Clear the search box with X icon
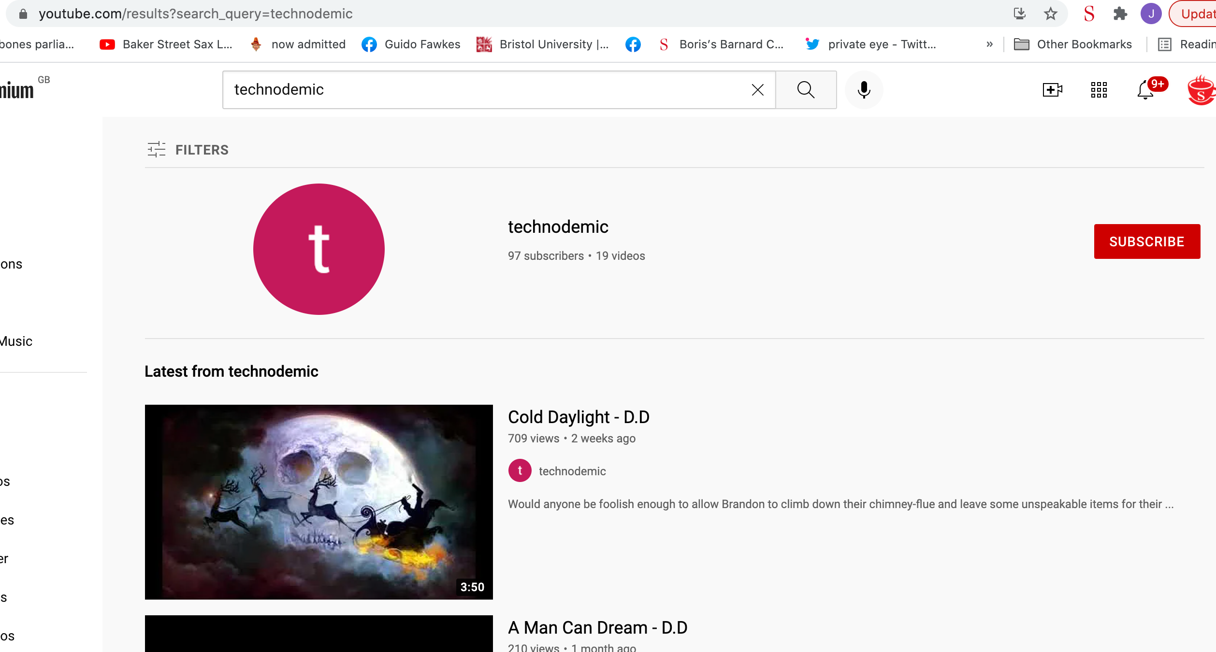The image size is (1216, 652). 757,90
